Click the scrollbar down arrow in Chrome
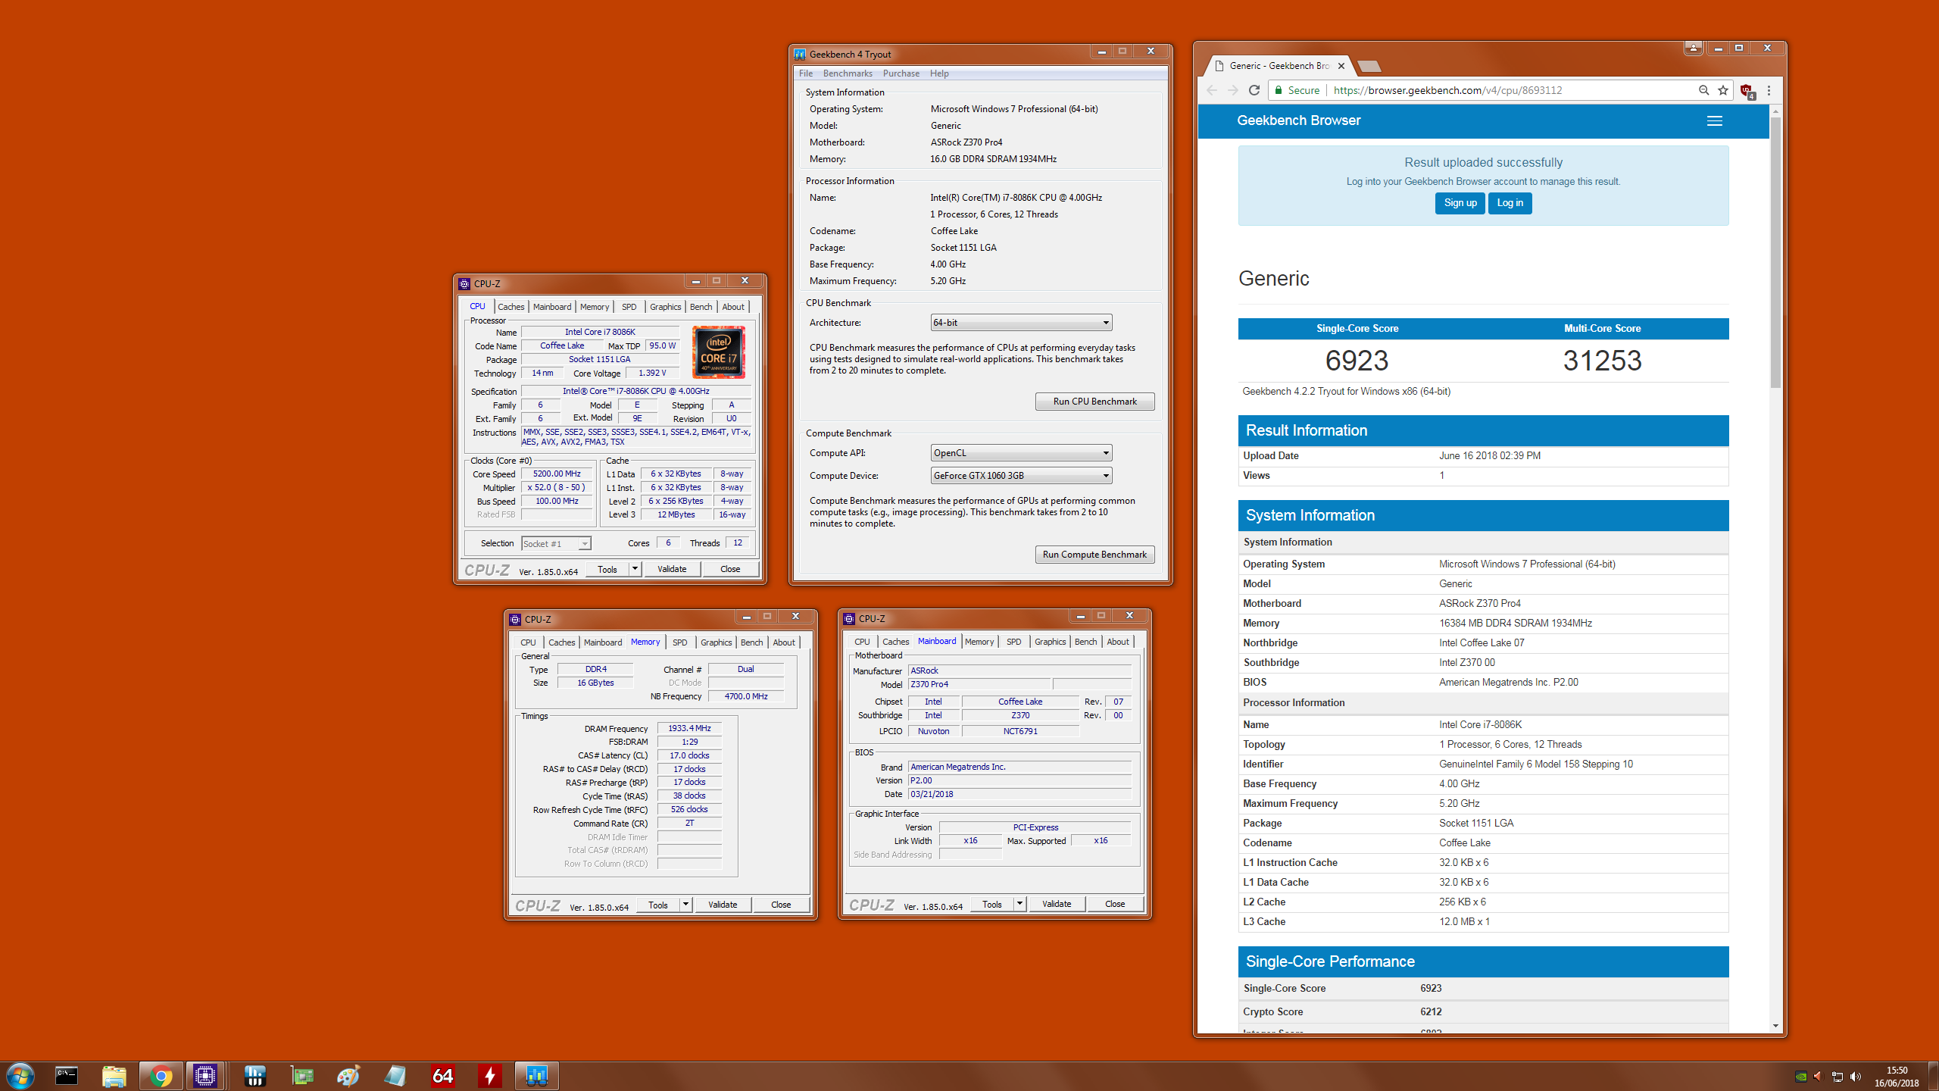 point(1775,1026)
